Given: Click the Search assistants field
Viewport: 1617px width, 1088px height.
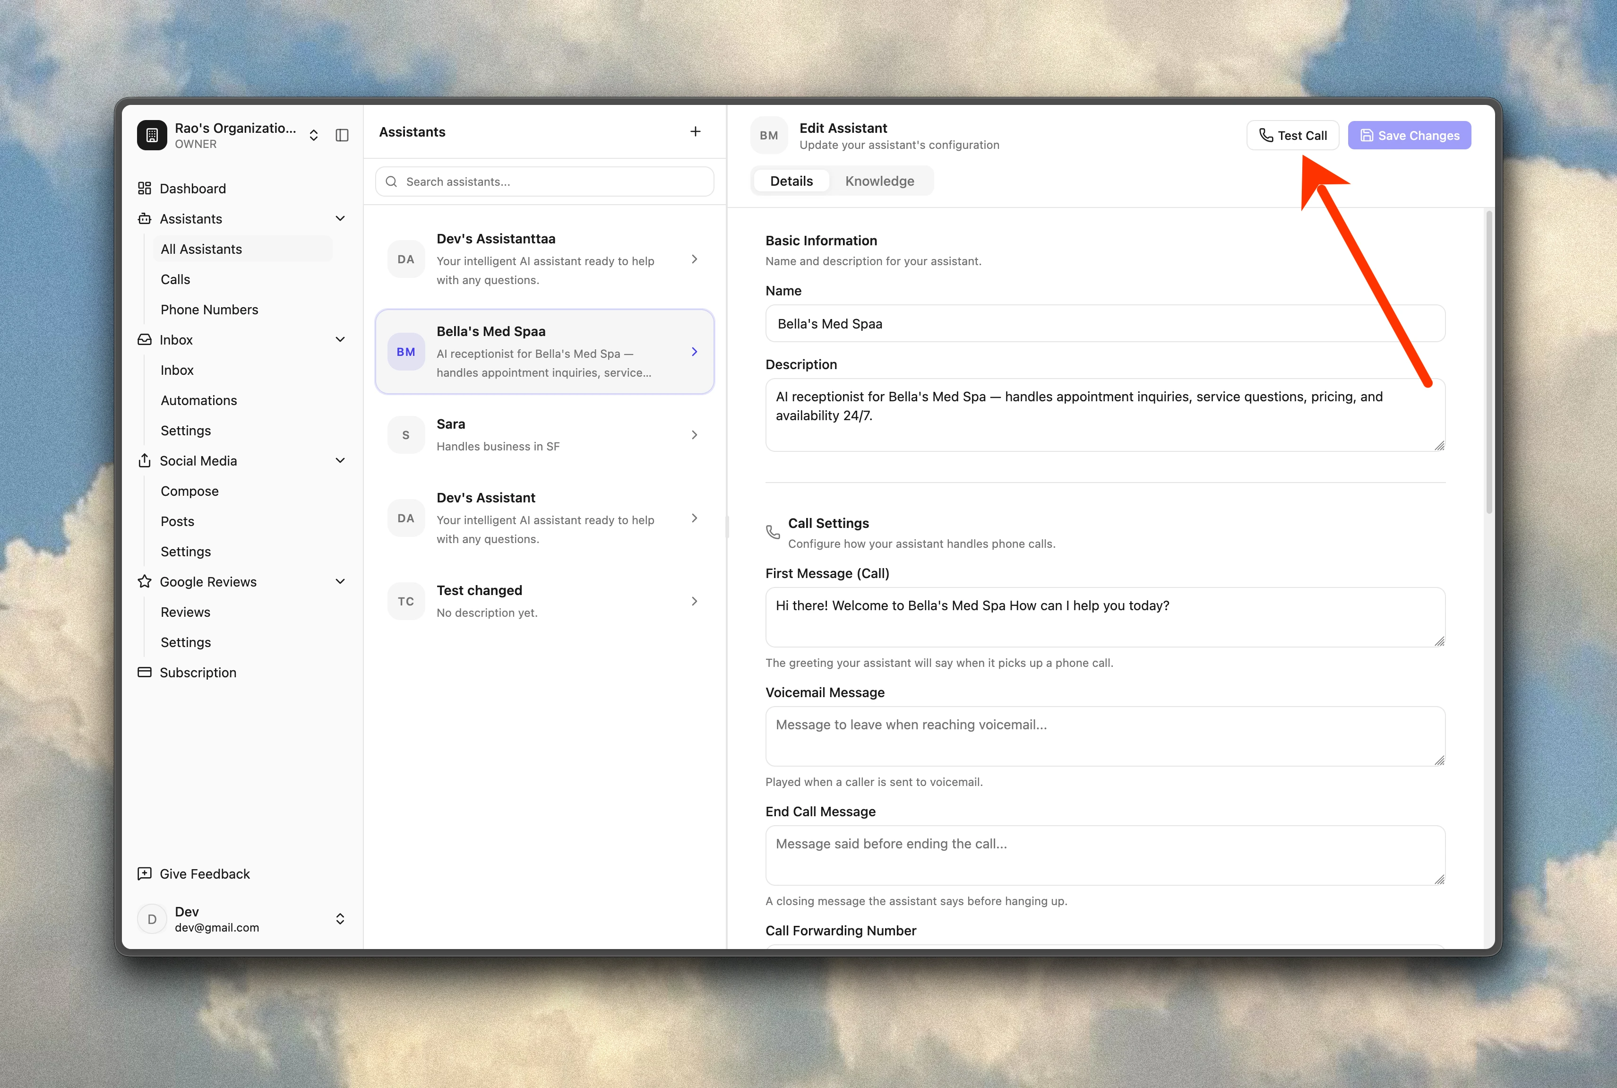Looking at the screenshot, I should (544, 181).
